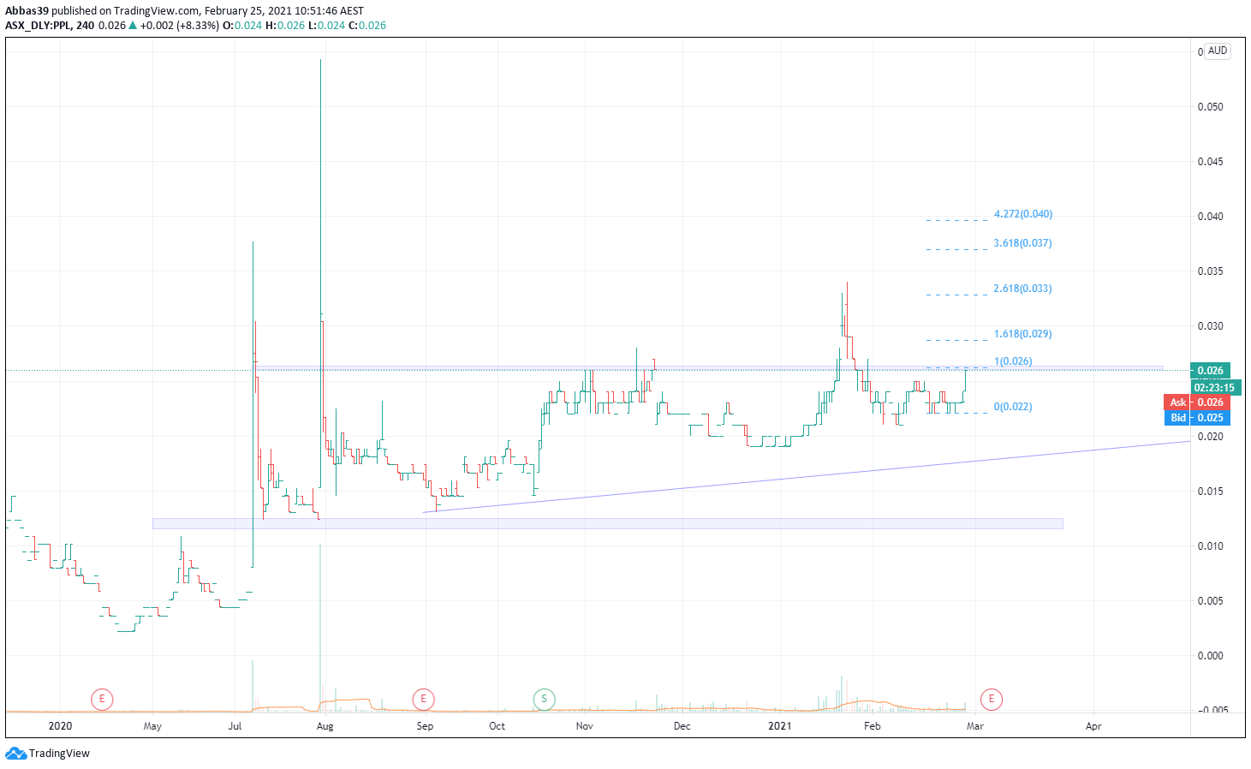Click the Aug time axis label
1251x769 pixels.
pyautogui.click(x=325, y=726)
